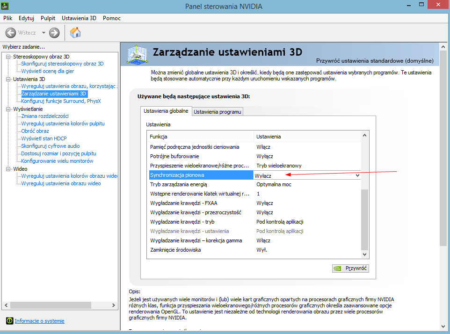
Task: Click the NVIDIA app icon in title bar
Action: tap(5, 6)
